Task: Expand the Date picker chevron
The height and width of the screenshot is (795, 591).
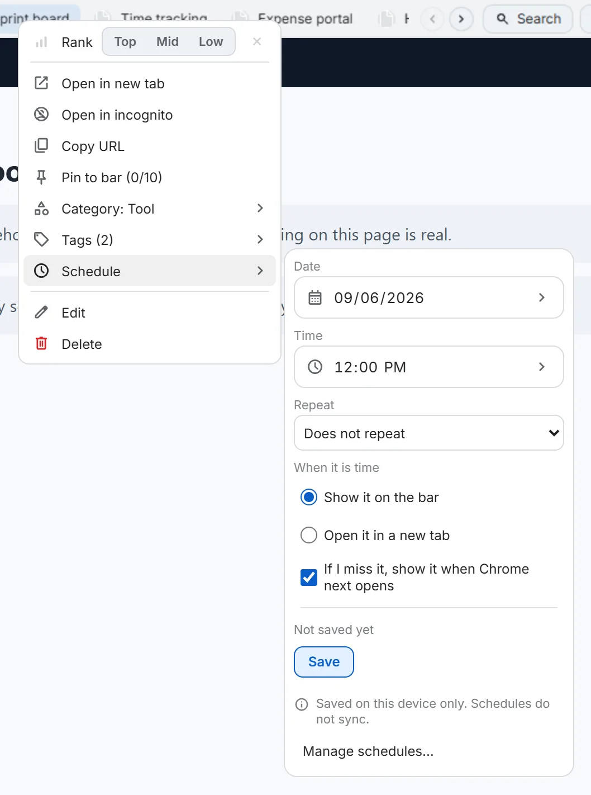Action: pyautogui.click(x=541, y=297)
